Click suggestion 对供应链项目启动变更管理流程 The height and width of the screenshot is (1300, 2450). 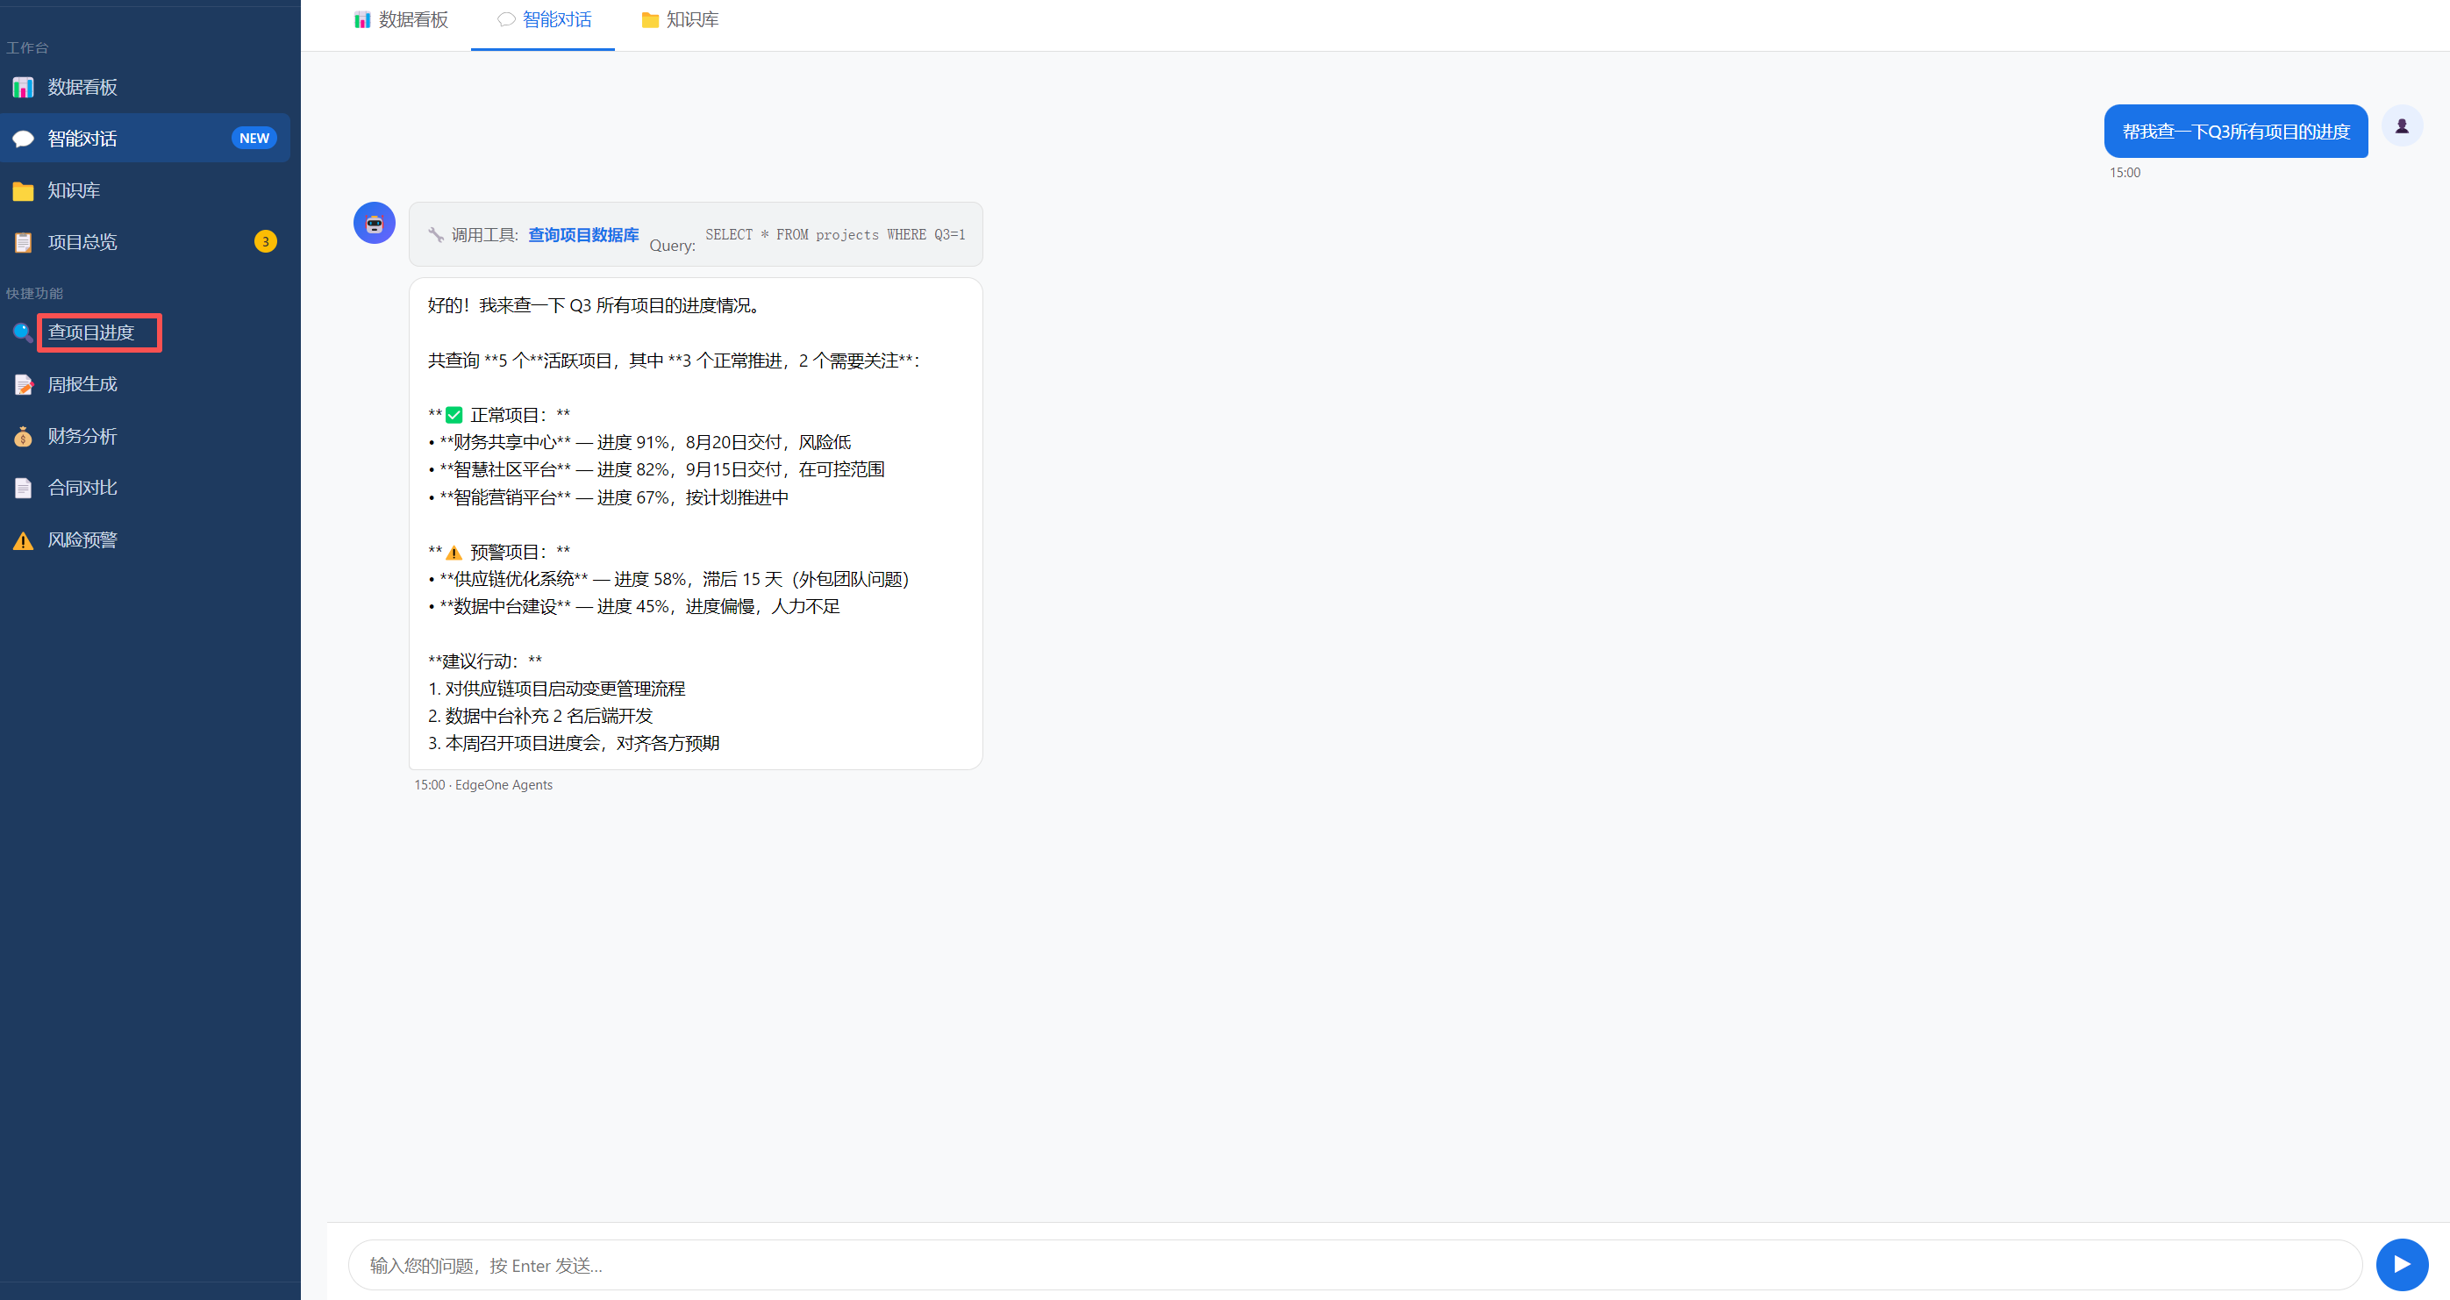[x=556, y=689]
